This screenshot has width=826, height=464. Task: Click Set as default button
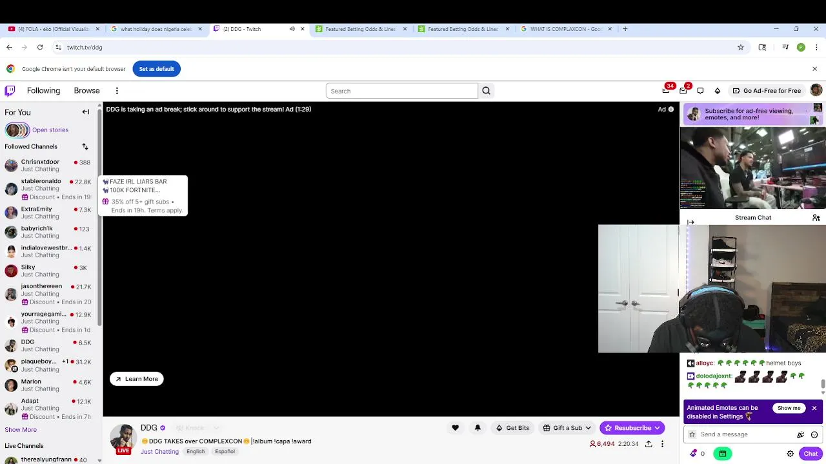point(157,69)
